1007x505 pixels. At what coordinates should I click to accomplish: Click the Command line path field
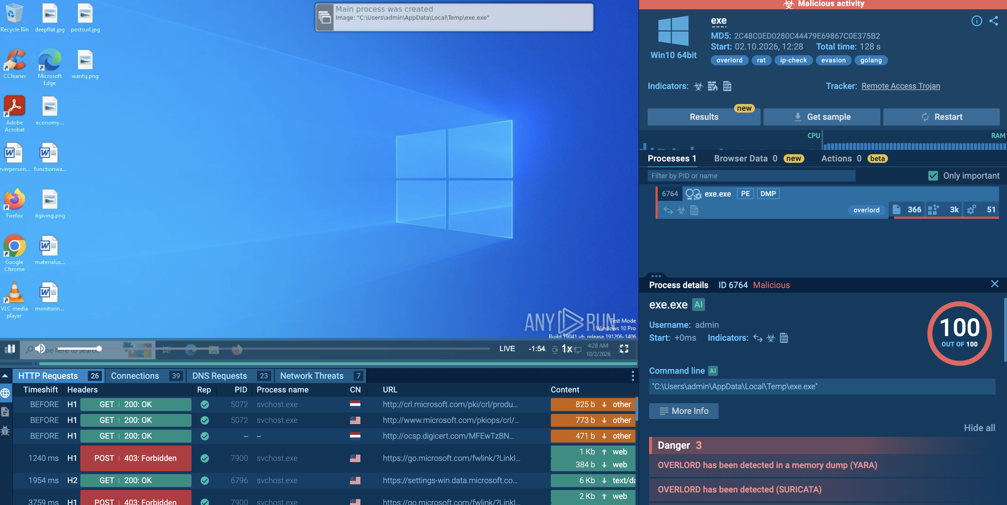[x=822, y=386]
